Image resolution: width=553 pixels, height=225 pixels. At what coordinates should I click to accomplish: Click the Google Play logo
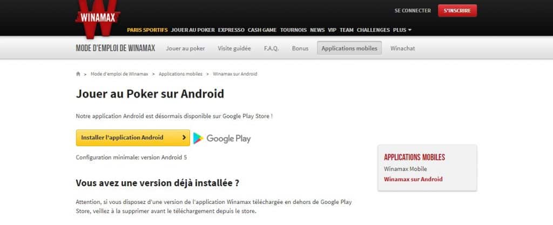[222, 138]
